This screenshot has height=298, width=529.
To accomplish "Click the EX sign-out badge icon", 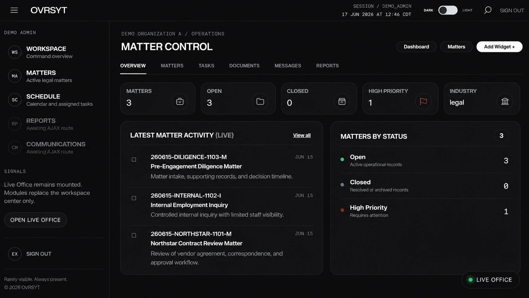I will 15,254.
